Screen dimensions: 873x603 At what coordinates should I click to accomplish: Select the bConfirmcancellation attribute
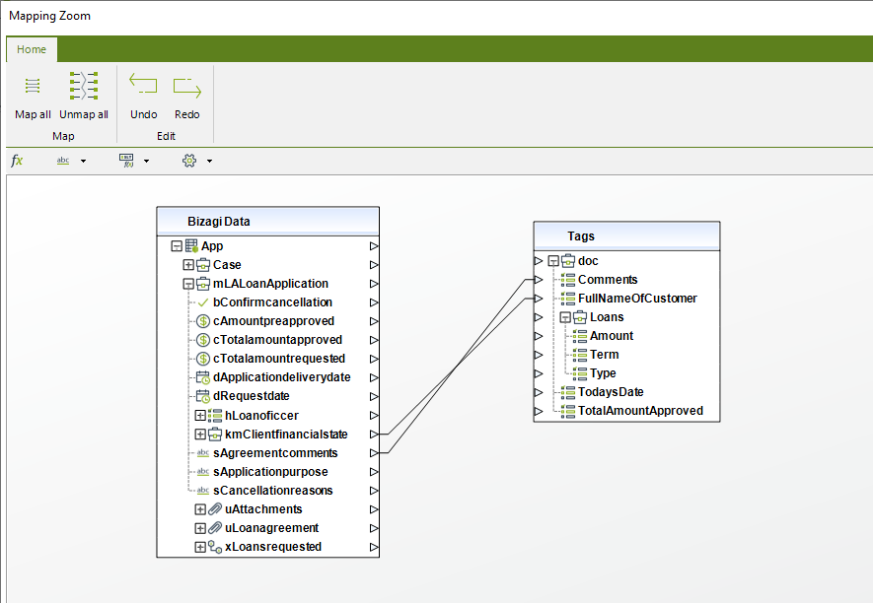pos(272,302)
